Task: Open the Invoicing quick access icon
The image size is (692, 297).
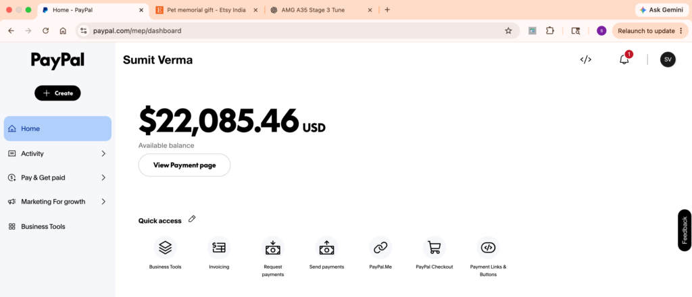Action: coord(219,248)
